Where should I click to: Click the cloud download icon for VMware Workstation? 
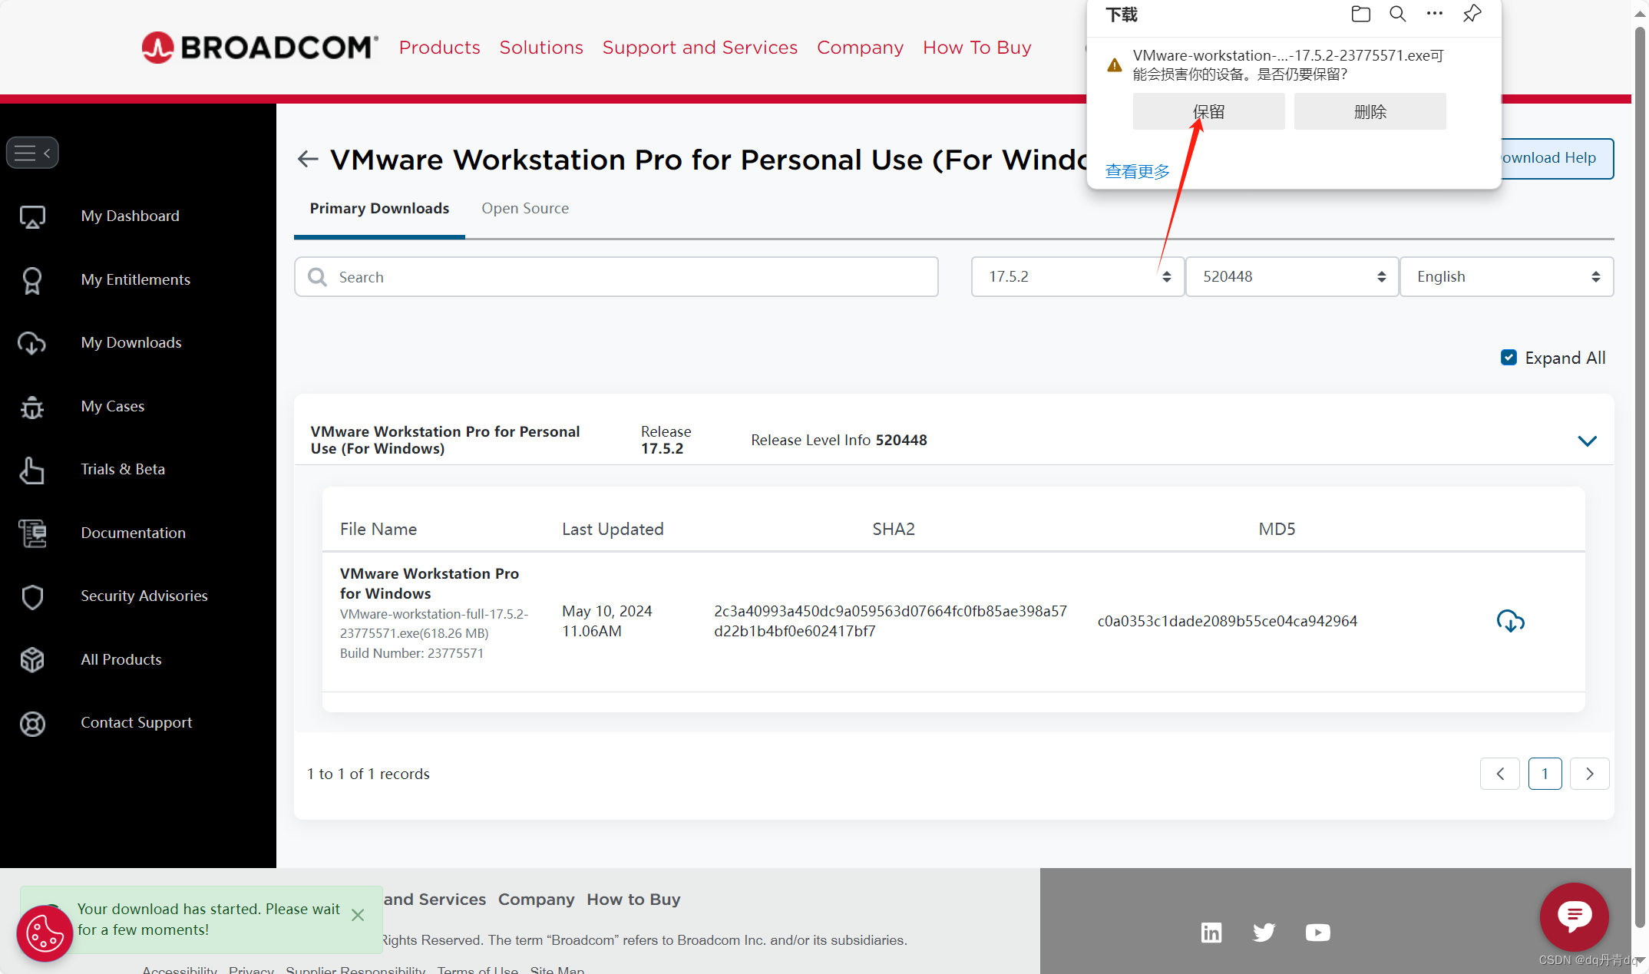pyautogui.click(x=1510, y=621)
